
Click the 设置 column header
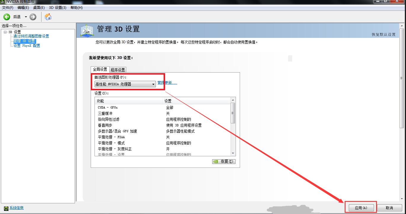point(196,101)
